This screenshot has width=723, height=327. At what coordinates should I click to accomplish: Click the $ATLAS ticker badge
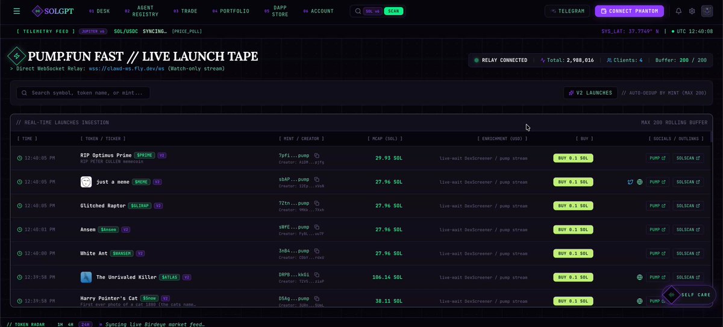coord(169,278)
